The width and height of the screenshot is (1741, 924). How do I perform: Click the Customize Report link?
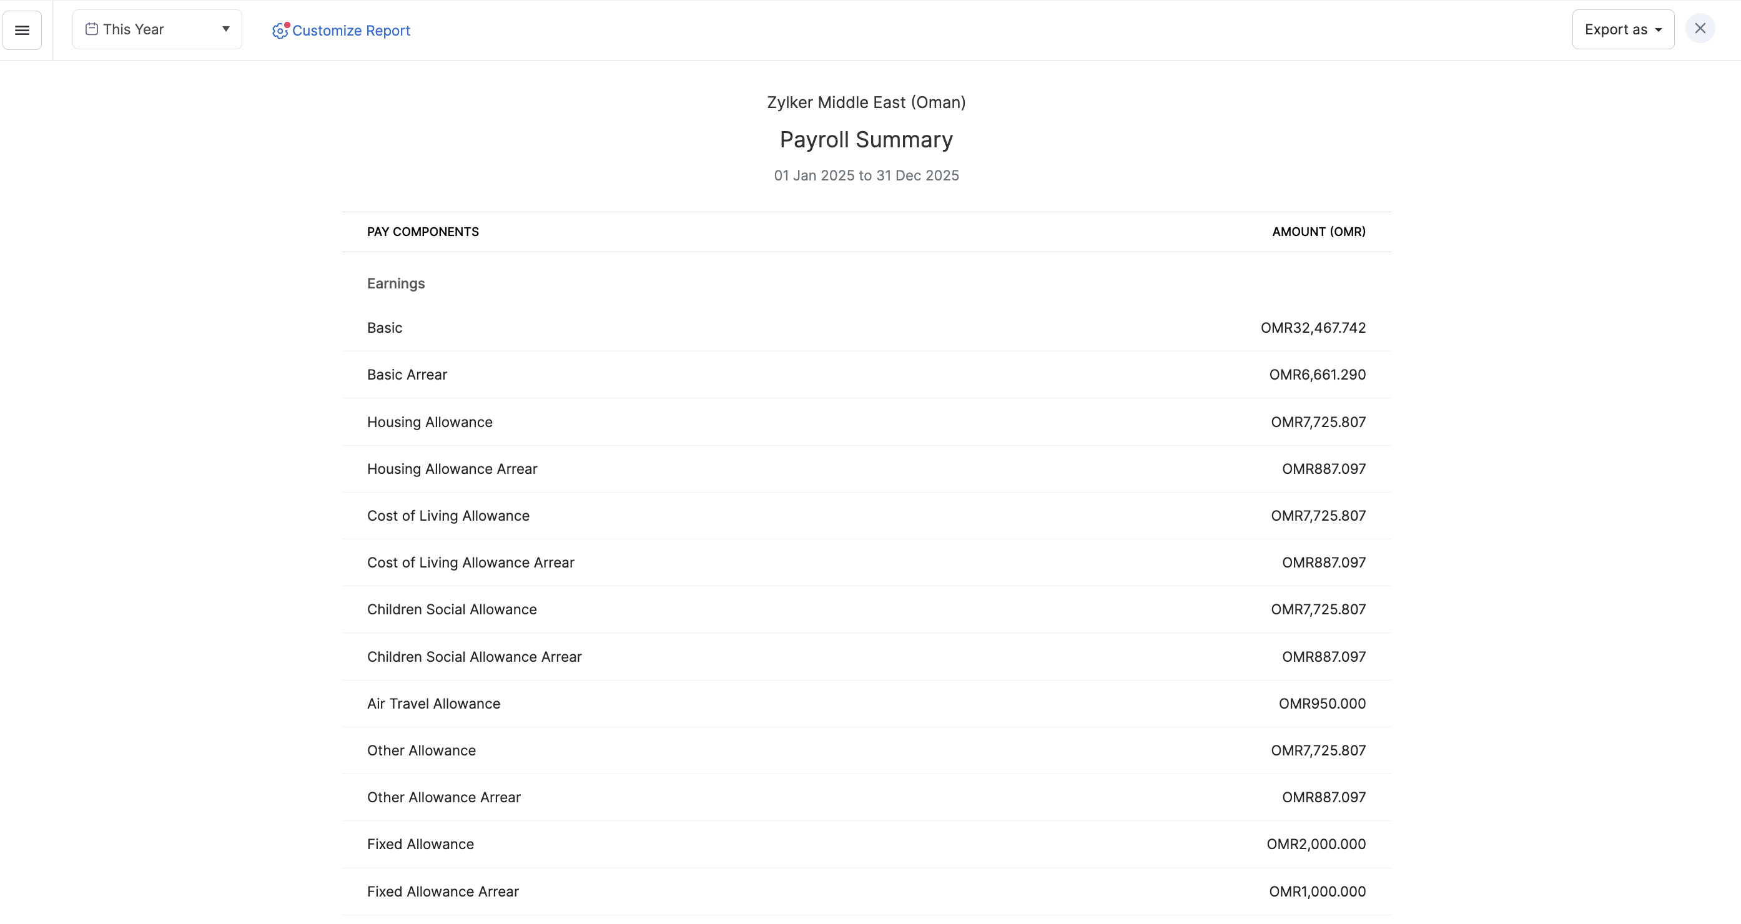tap(351, 31)
